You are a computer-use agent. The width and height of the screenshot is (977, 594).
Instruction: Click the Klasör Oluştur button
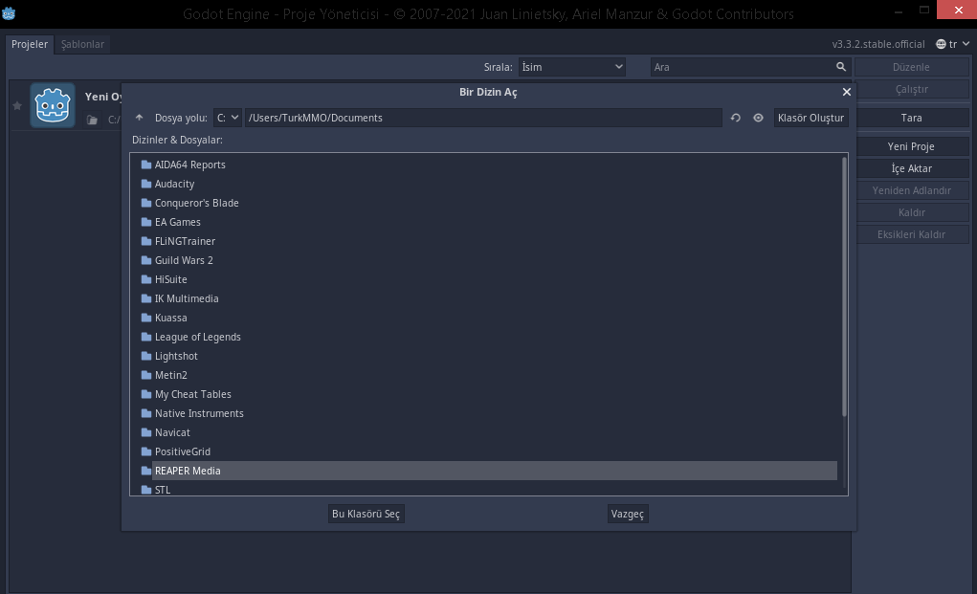810,118
